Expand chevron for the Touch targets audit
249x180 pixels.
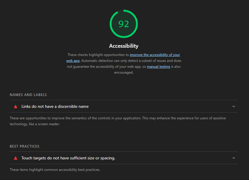click(x=233, y=158)
